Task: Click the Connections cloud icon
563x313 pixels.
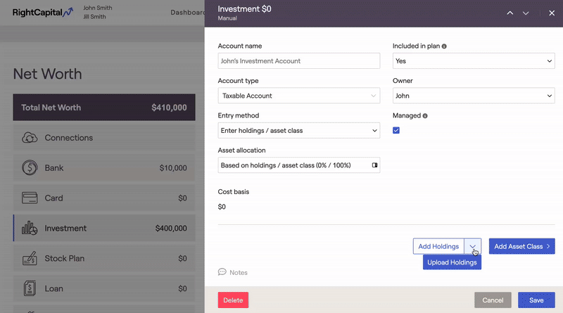Action: (30, 138)
